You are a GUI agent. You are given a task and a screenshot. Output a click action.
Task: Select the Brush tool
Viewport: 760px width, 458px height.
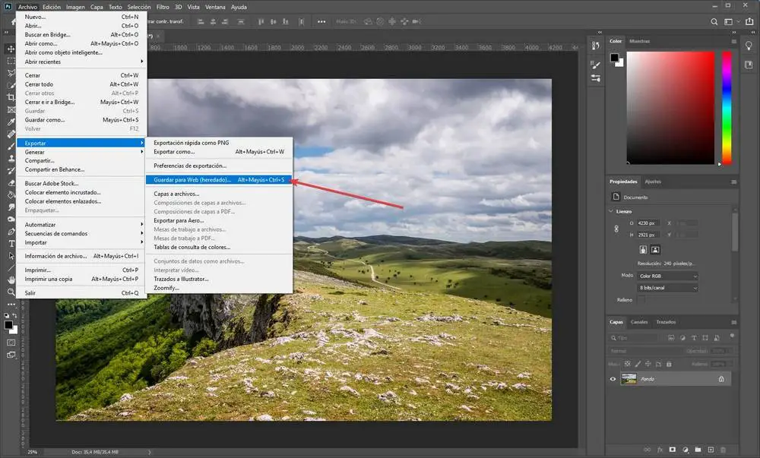[11, 147]
